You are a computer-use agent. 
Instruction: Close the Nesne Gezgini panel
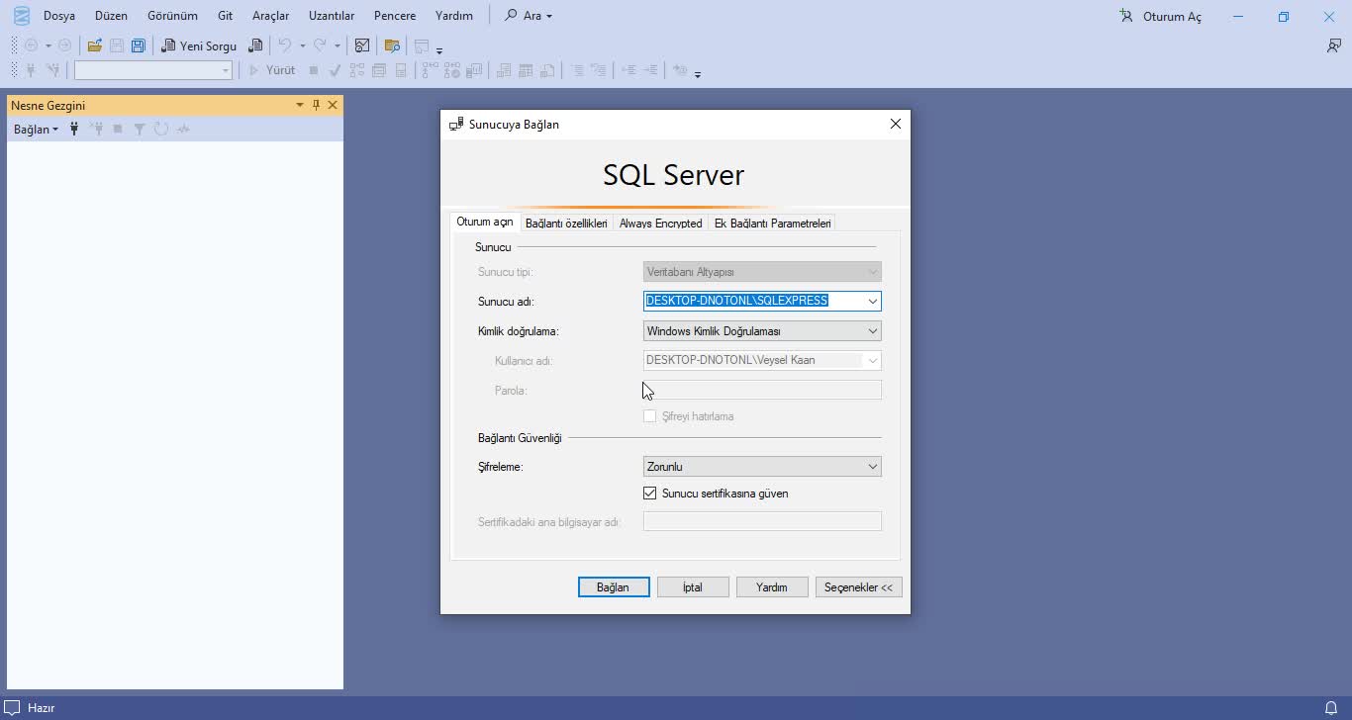point(333,105)
